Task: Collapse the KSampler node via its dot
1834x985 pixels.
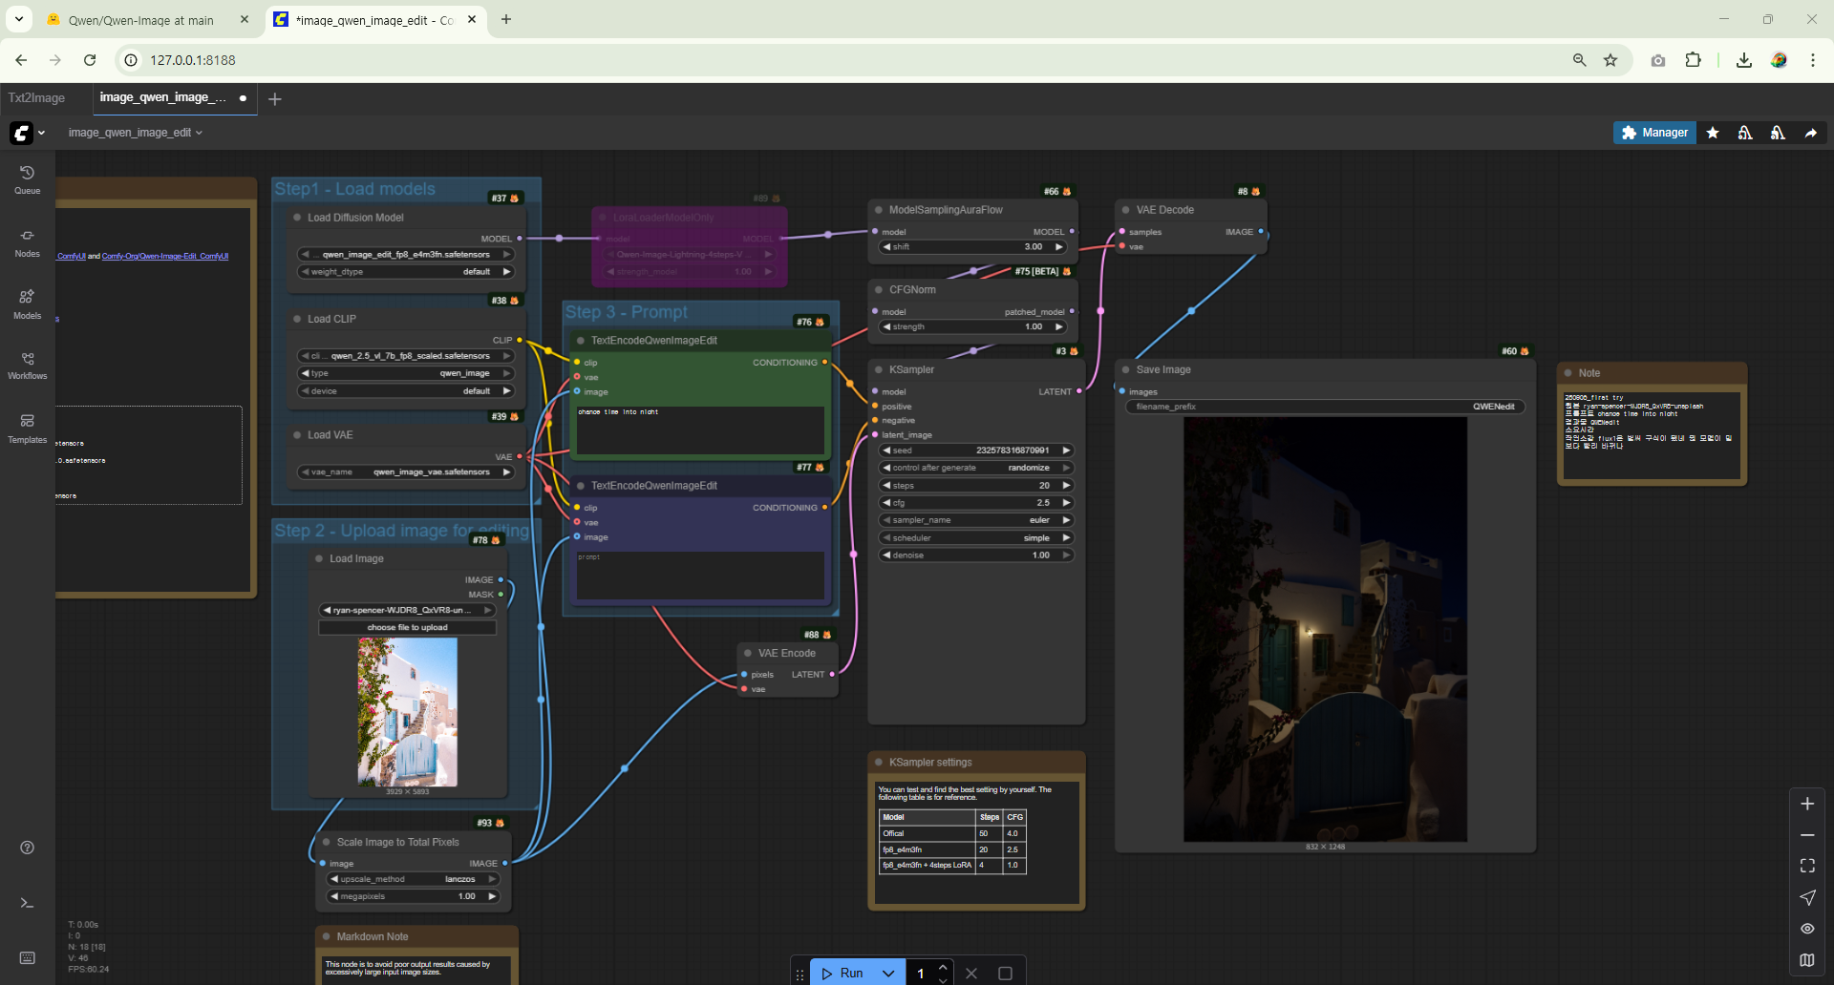Action: coord(879,370)
